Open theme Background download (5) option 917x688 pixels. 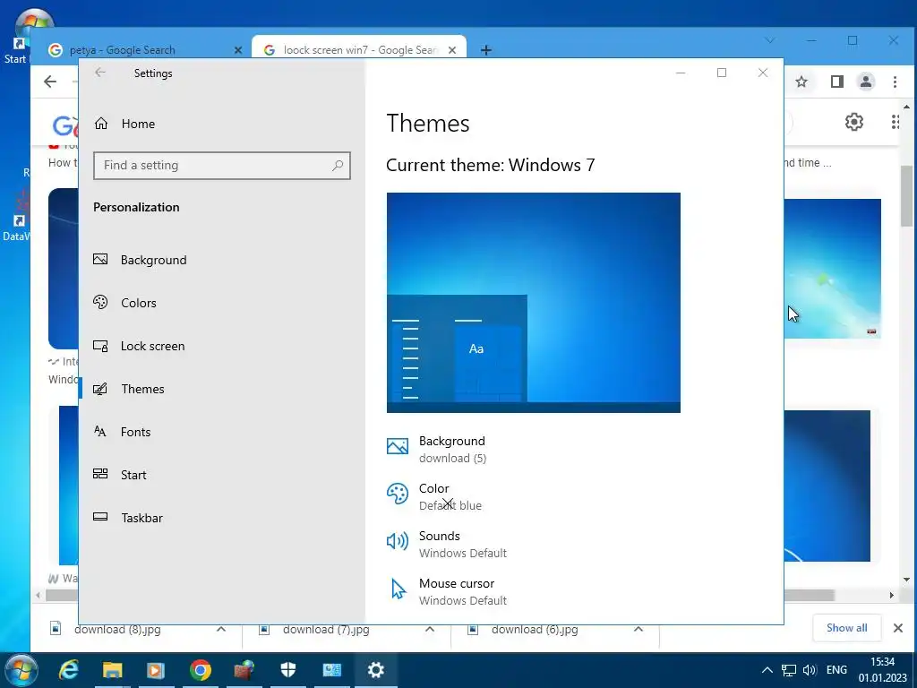452,450
